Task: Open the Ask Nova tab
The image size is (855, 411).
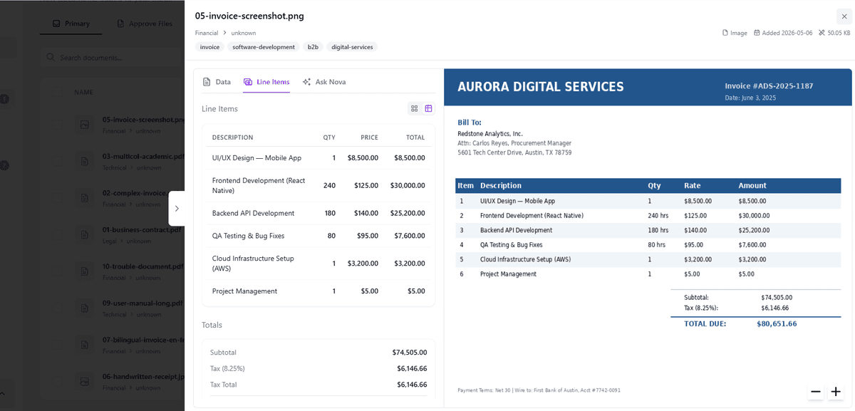Action: pos(324,82)
